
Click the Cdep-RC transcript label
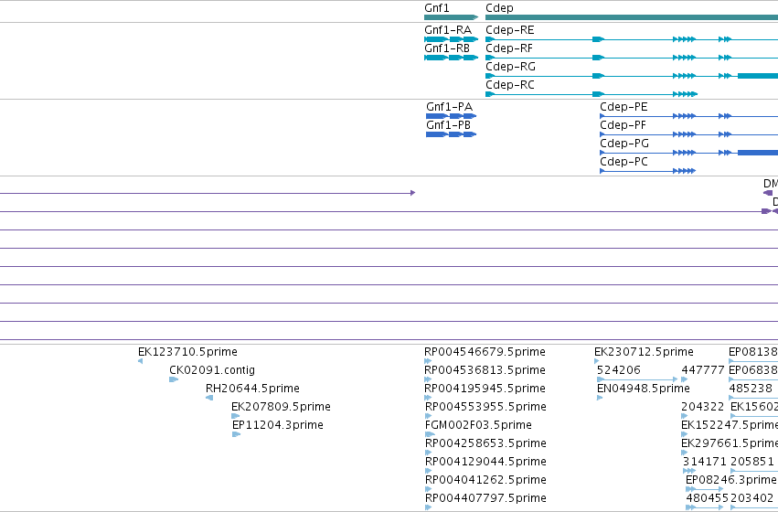(509, 85)
